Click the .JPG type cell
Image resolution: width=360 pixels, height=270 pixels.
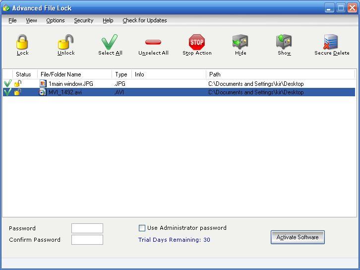(x=120, y=84)
